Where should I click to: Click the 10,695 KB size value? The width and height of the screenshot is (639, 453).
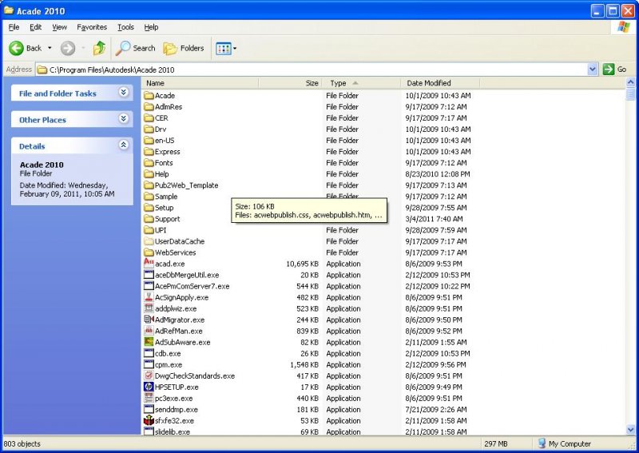pyautogui.click(x=302, y=264)
